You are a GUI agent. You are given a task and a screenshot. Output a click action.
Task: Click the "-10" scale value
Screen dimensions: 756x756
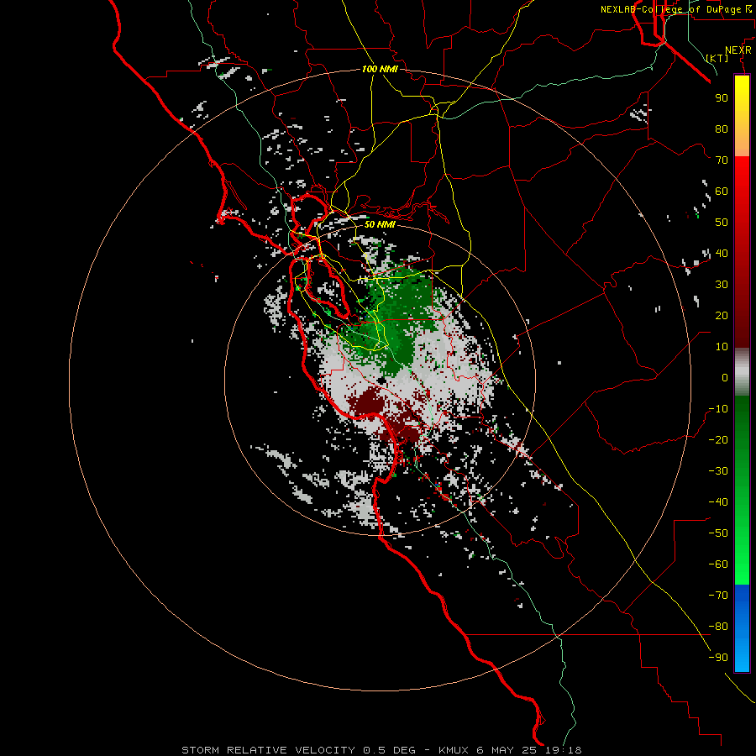click(718, 409)
